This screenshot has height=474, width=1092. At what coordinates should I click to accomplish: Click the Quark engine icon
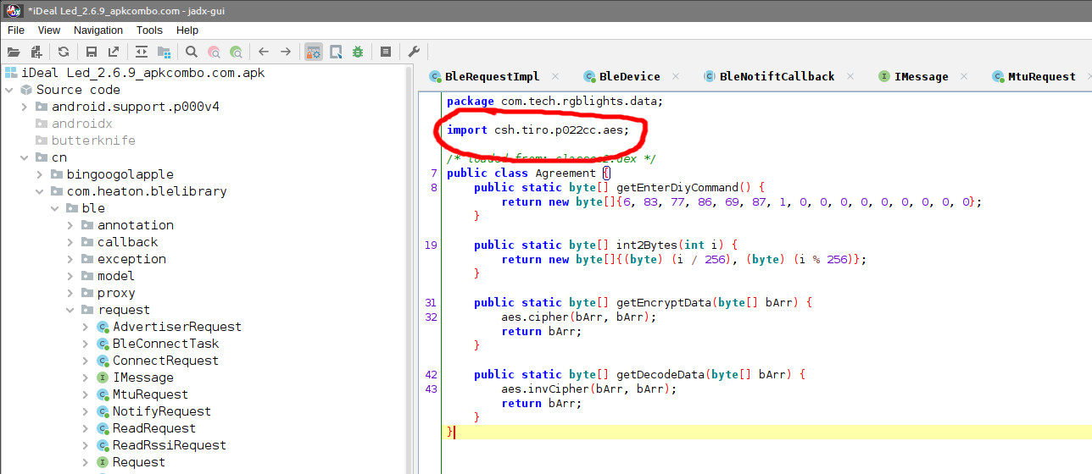(336, 52)
